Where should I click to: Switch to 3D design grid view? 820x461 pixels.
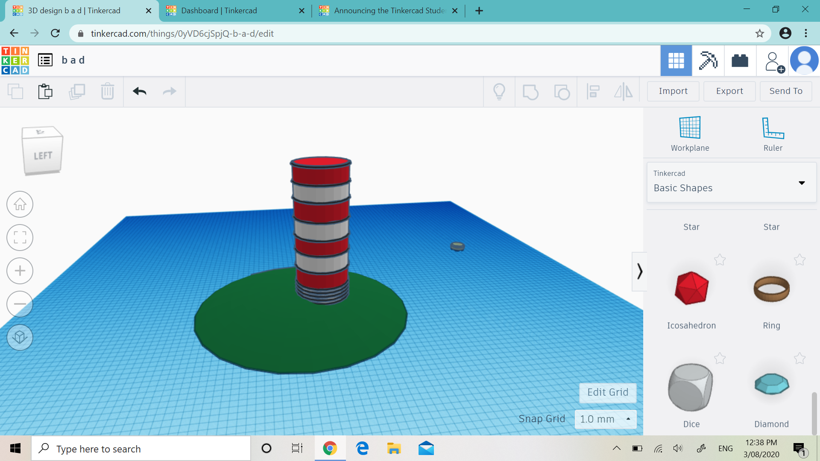coord(676,61)
